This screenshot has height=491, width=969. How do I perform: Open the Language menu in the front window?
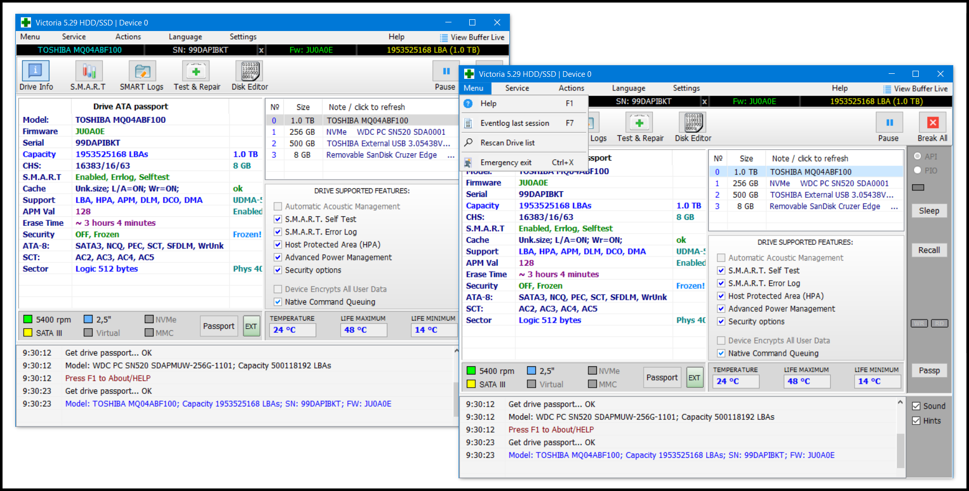[628, 88]
